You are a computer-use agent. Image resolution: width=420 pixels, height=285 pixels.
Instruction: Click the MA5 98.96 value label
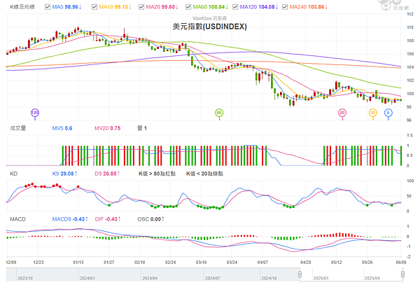pyautogui.click(x=66, y=7)
